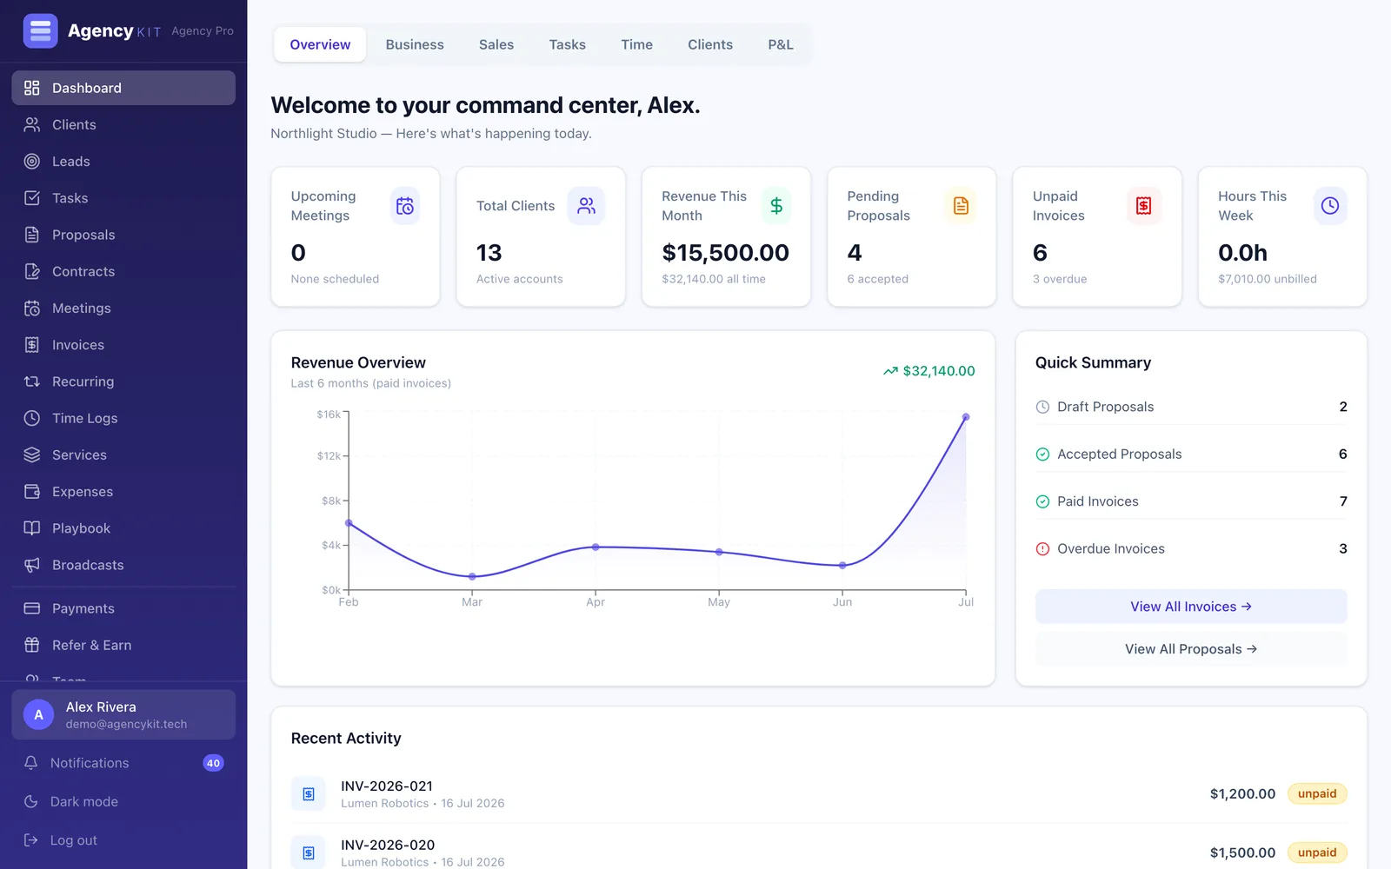
Task: Click the Upcoming Meetings calendar icon
Action: [x=405, y=206]
